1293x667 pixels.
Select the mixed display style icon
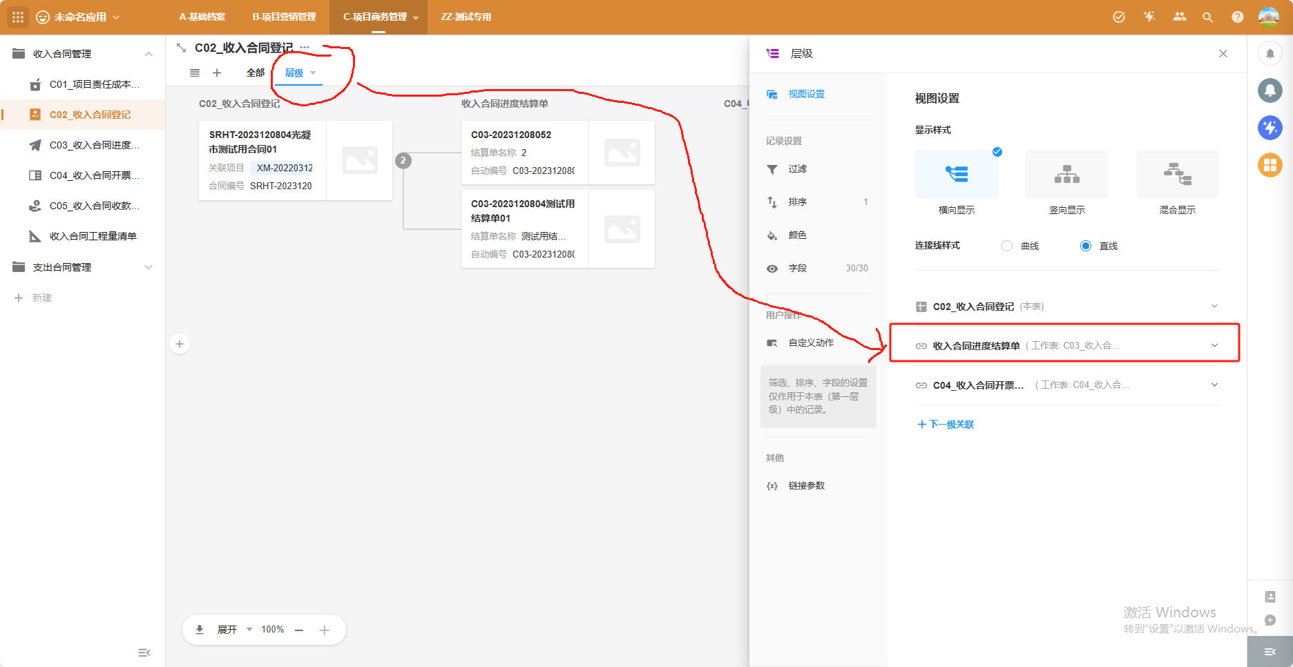[1177, 175]
